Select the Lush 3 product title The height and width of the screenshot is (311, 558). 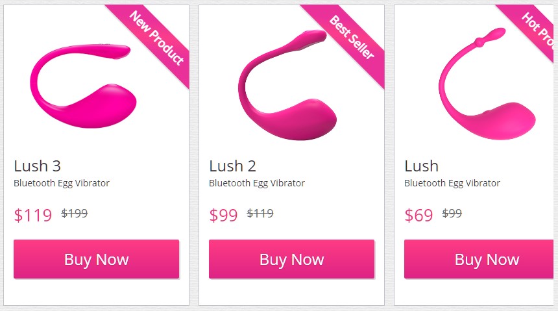pyautogui.click(x=38, y=166)
